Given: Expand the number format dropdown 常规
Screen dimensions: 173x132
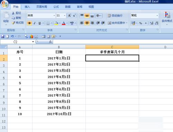Looking at the screenshot, I should [x=144, y=16].
